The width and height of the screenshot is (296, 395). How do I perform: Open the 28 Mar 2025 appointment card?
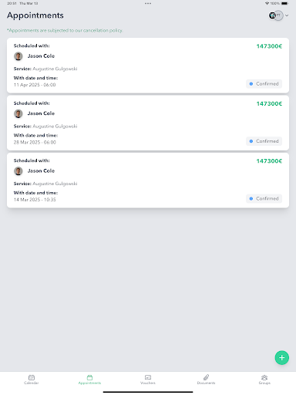point(148,123)
